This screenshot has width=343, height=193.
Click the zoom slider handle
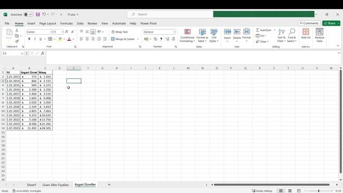319,191
